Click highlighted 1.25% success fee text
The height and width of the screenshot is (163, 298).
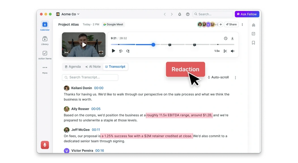146,136
